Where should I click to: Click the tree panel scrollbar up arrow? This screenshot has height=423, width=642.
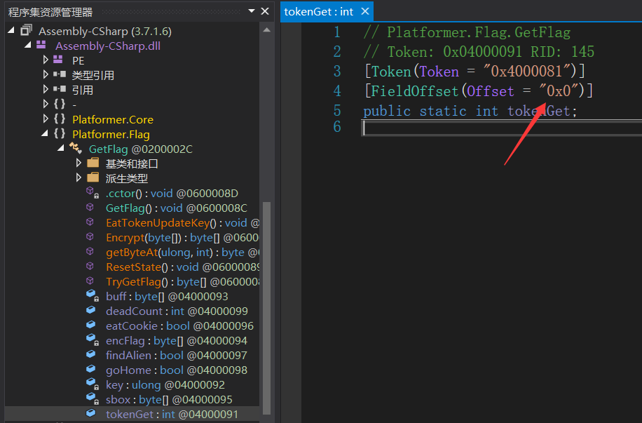point(266,30)
